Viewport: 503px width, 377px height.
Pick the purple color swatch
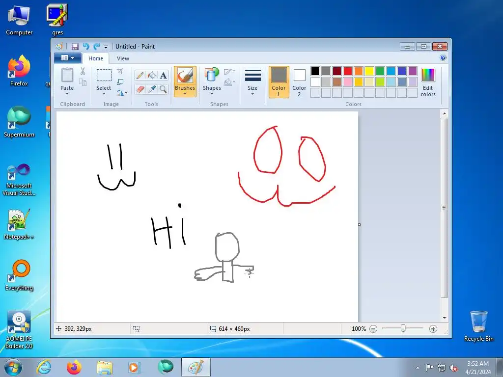413,71
